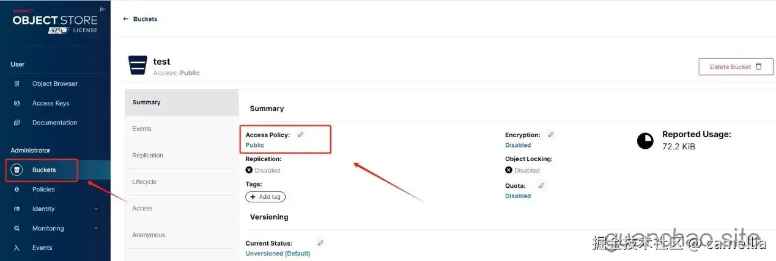Image resolution: width=776 pixels, height=261 pixels.
Task: Click the Delete Bucket button
Action: pos(736,66)
